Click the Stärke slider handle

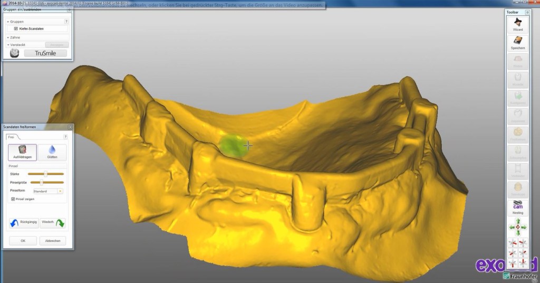pyautogui.click(x=46, y=173)
